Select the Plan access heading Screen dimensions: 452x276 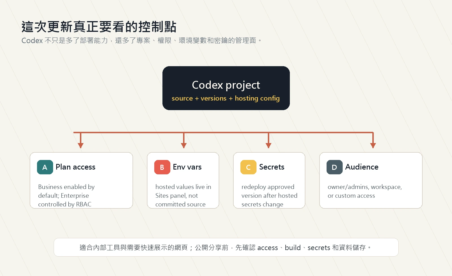[x=75, y=167]
